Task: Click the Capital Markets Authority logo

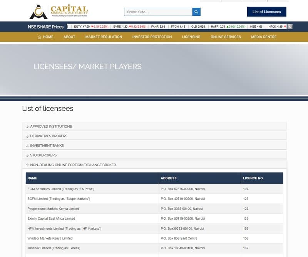Action: point(58,11)
